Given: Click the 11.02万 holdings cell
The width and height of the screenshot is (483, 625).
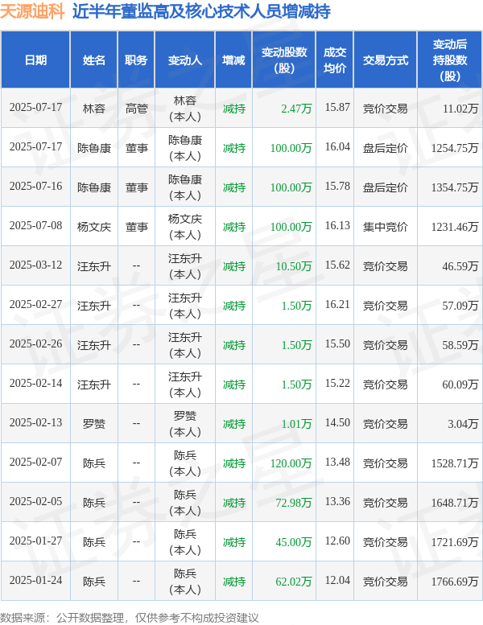Looking at the screenshot, I should click(x=460, y=109).
